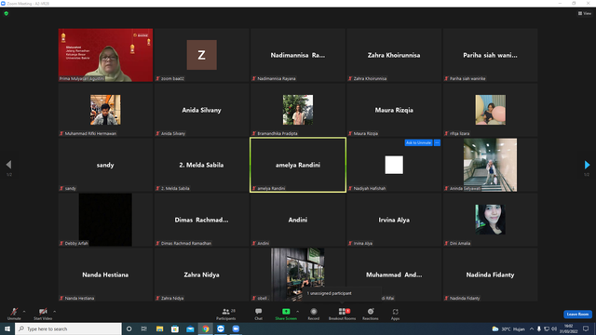596x335 pixels.
Task: Click the taskbar volume icon
Action: point(554,328)
